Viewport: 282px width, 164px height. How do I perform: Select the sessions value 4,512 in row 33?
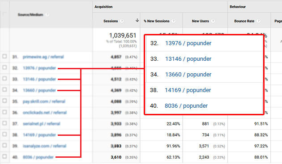(x=116, y=79)
